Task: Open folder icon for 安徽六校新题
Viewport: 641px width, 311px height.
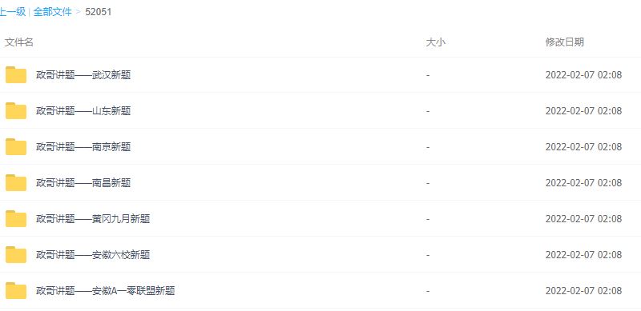Action: [16, 255]
